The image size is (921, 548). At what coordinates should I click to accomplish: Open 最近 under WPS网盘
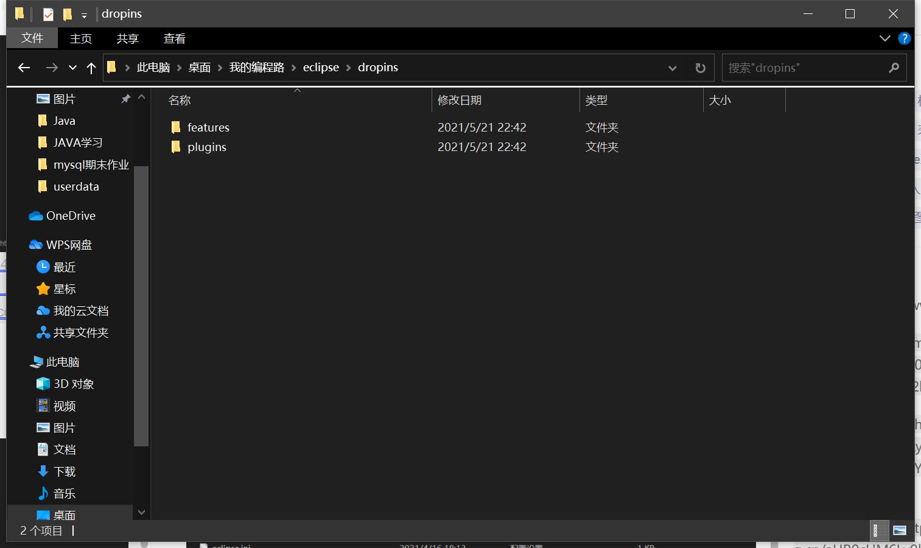tap(65, 267)
